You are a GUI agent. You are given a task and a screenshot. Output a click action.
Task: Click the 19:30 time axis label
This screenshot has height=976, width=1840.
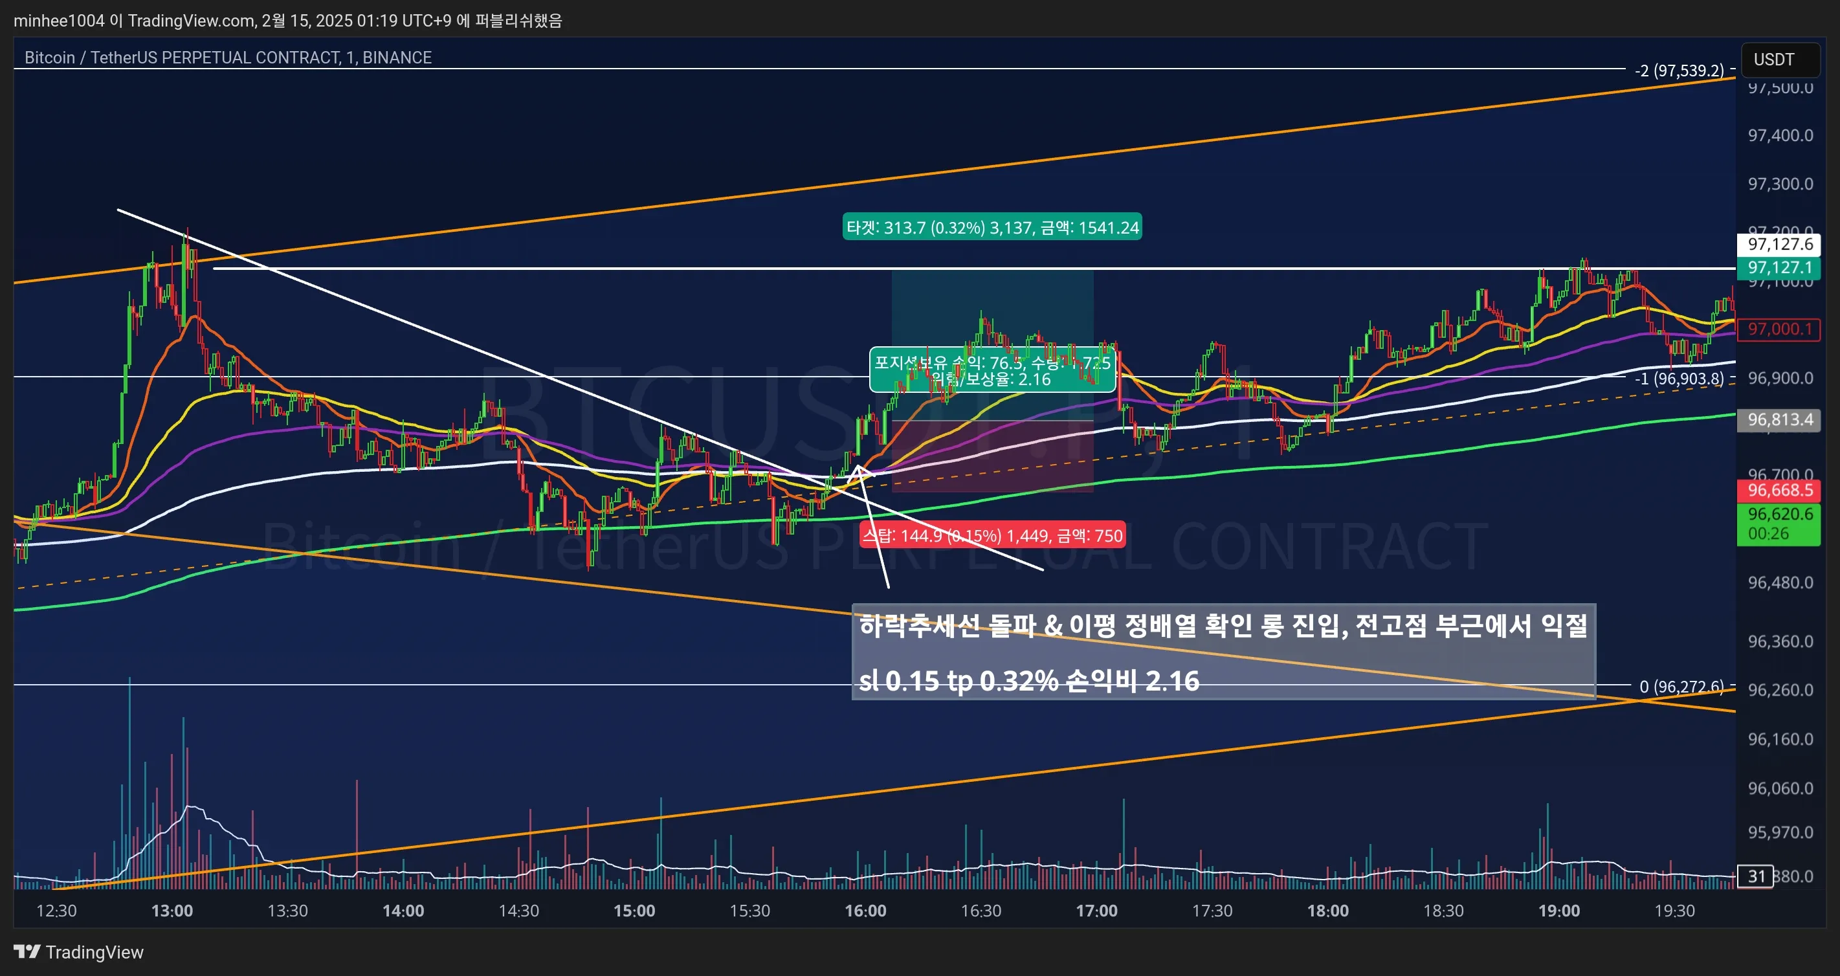[x=1675, y=911]
